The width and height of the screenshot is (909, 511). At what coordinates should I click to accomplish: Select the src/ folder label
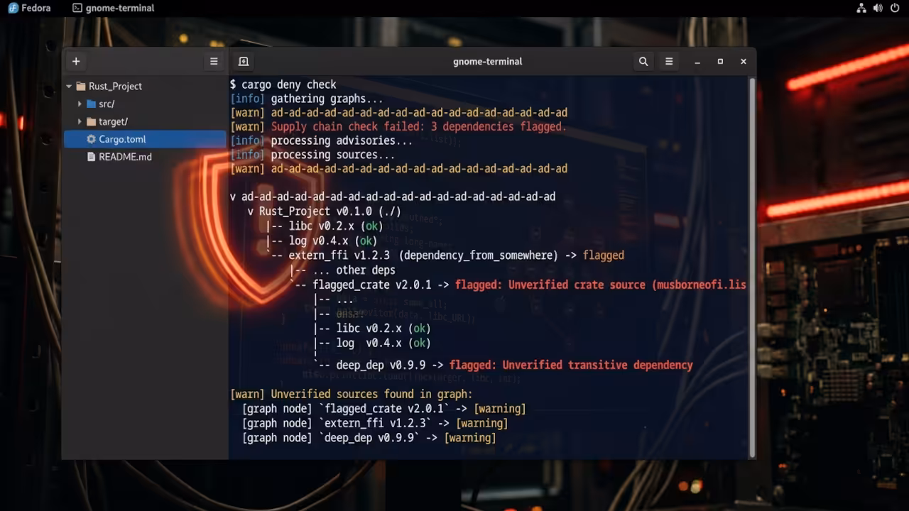[107, 104]
